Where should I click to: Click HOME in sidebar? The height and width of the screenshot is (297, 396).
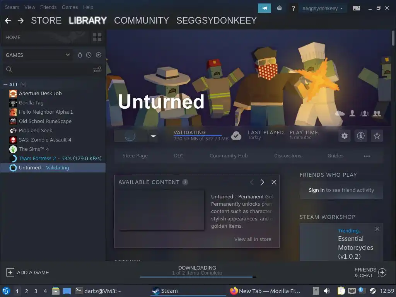[x=13, y=38]
